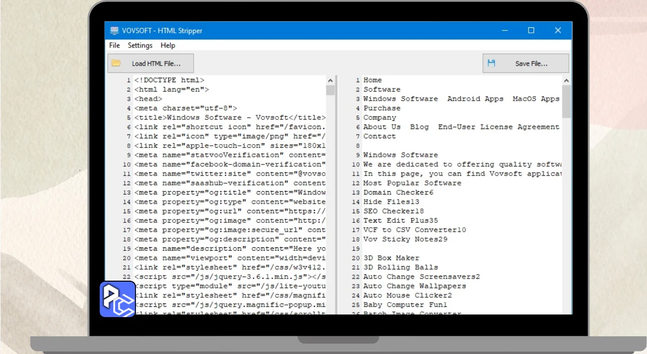
Task: Click the Baby Computer Fun1 line
Action: point(405,304)
